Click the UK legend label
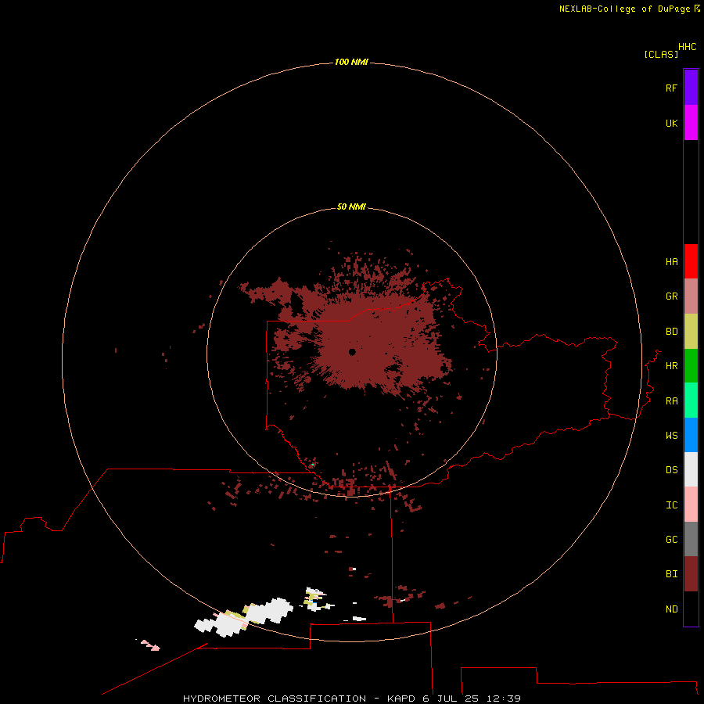Viewport: 704px width, 704px height. coord(671,123)
